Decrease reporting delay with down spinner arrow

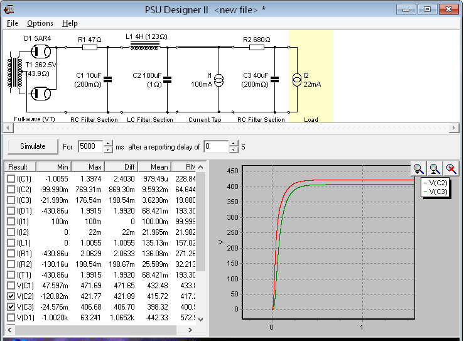[234, 150]
